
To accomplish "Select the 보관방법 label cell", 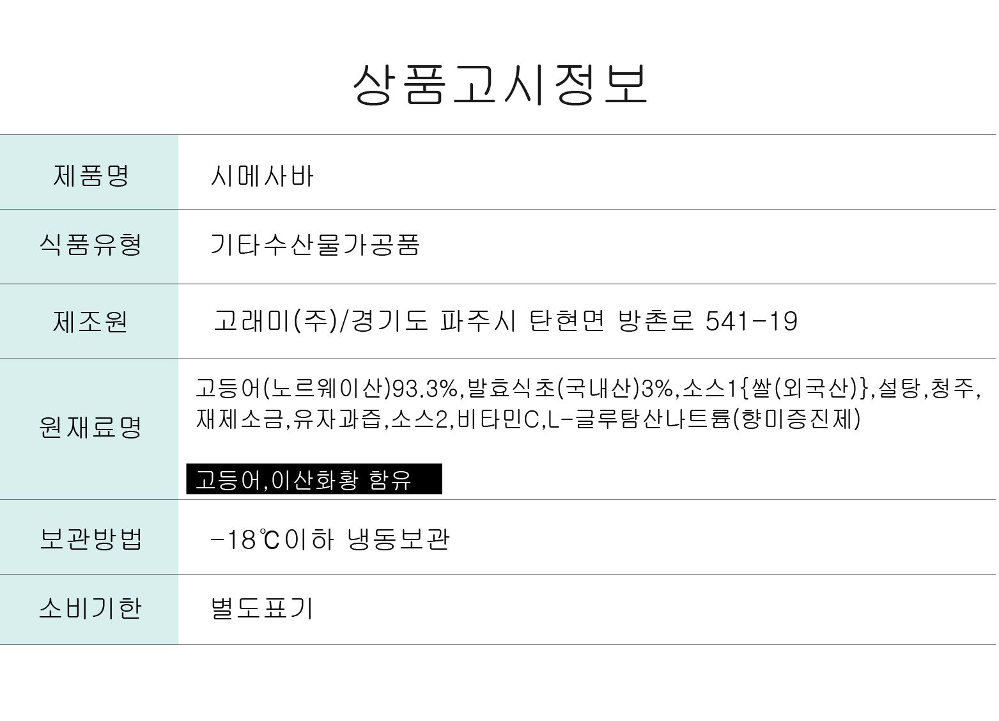I will pos(90,539).
